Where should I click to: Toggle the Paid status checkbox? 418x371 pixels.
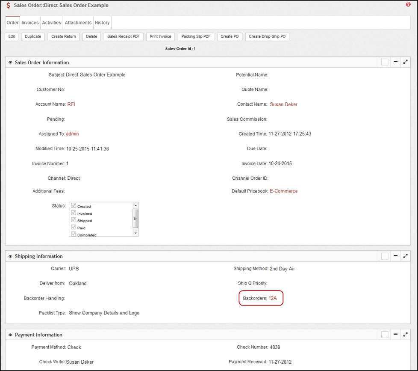click(x=74, y=227)
